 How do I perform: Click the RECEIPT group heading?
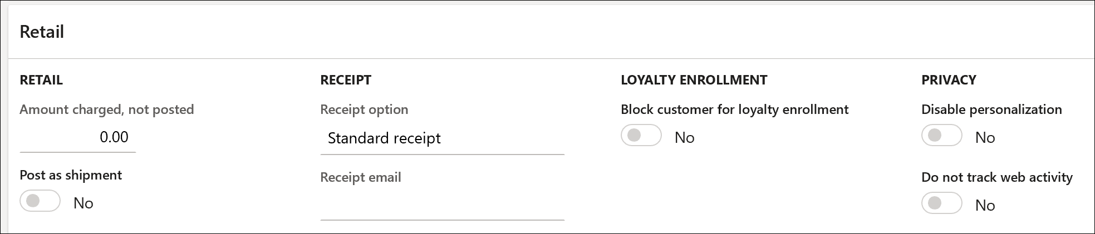coord(346,80)
